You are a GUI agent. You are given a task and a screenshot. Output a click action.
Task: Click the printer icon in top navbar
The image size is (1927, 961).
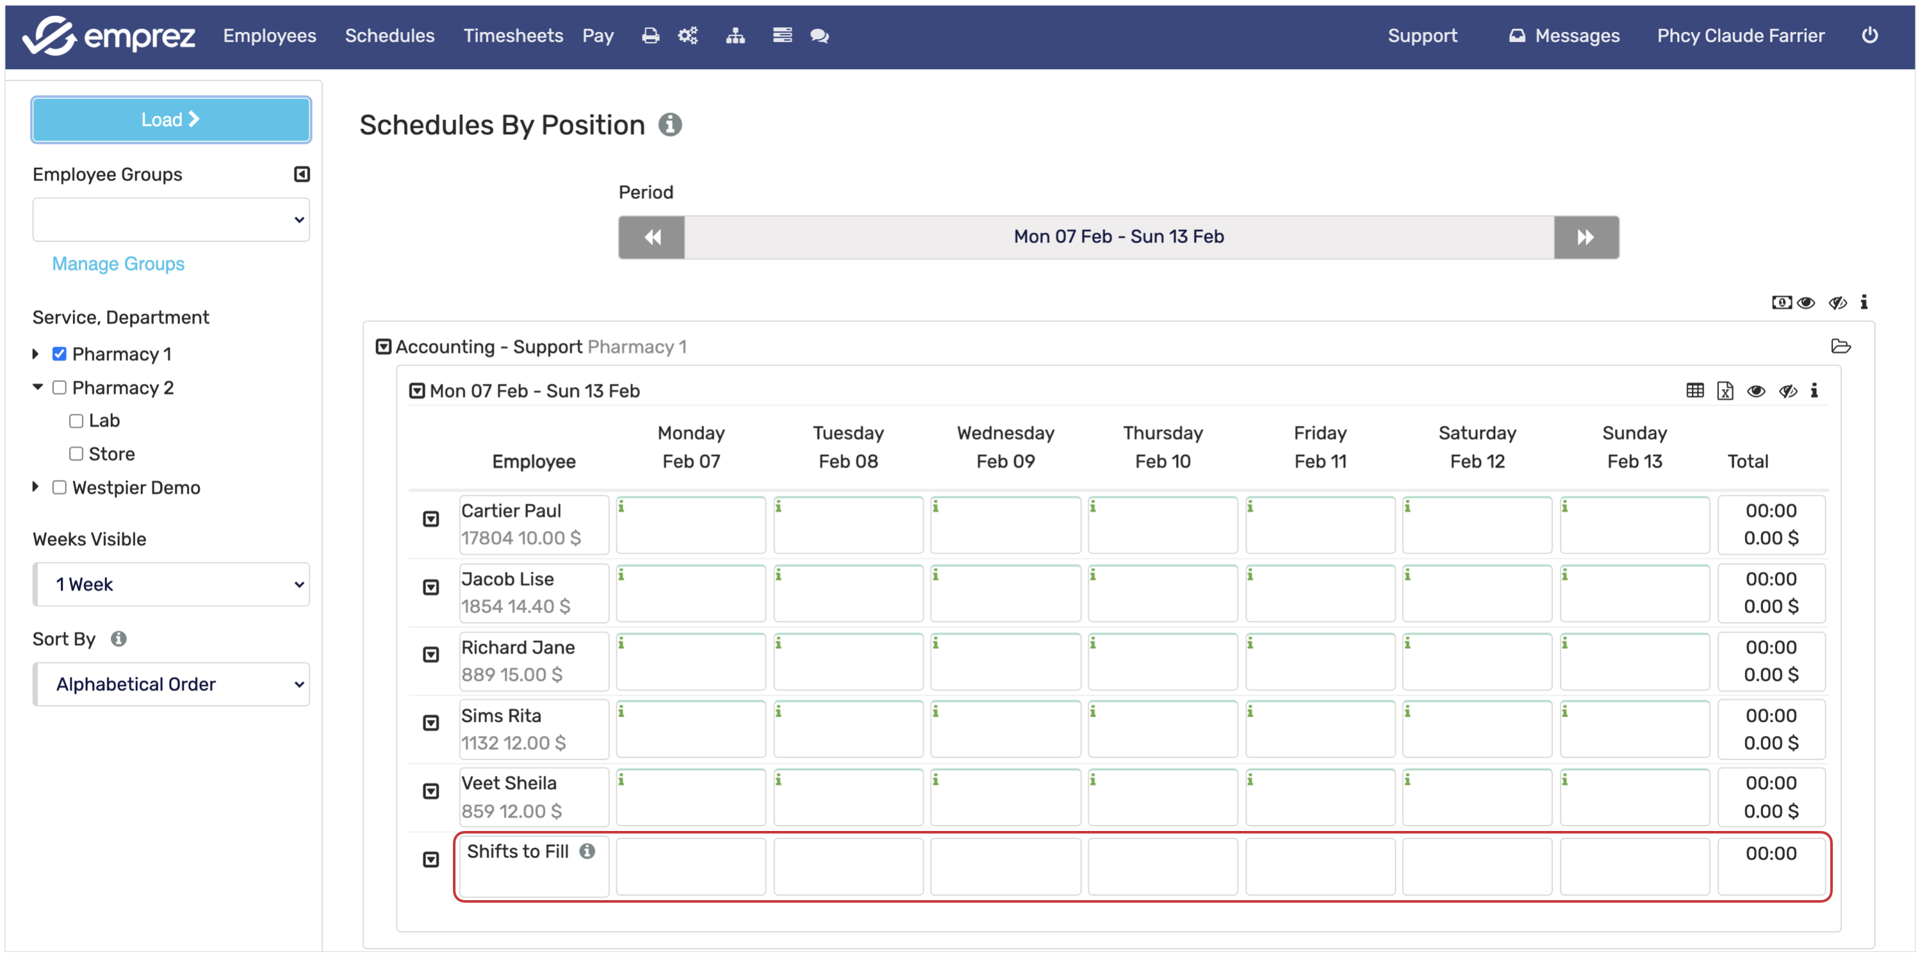650,36
